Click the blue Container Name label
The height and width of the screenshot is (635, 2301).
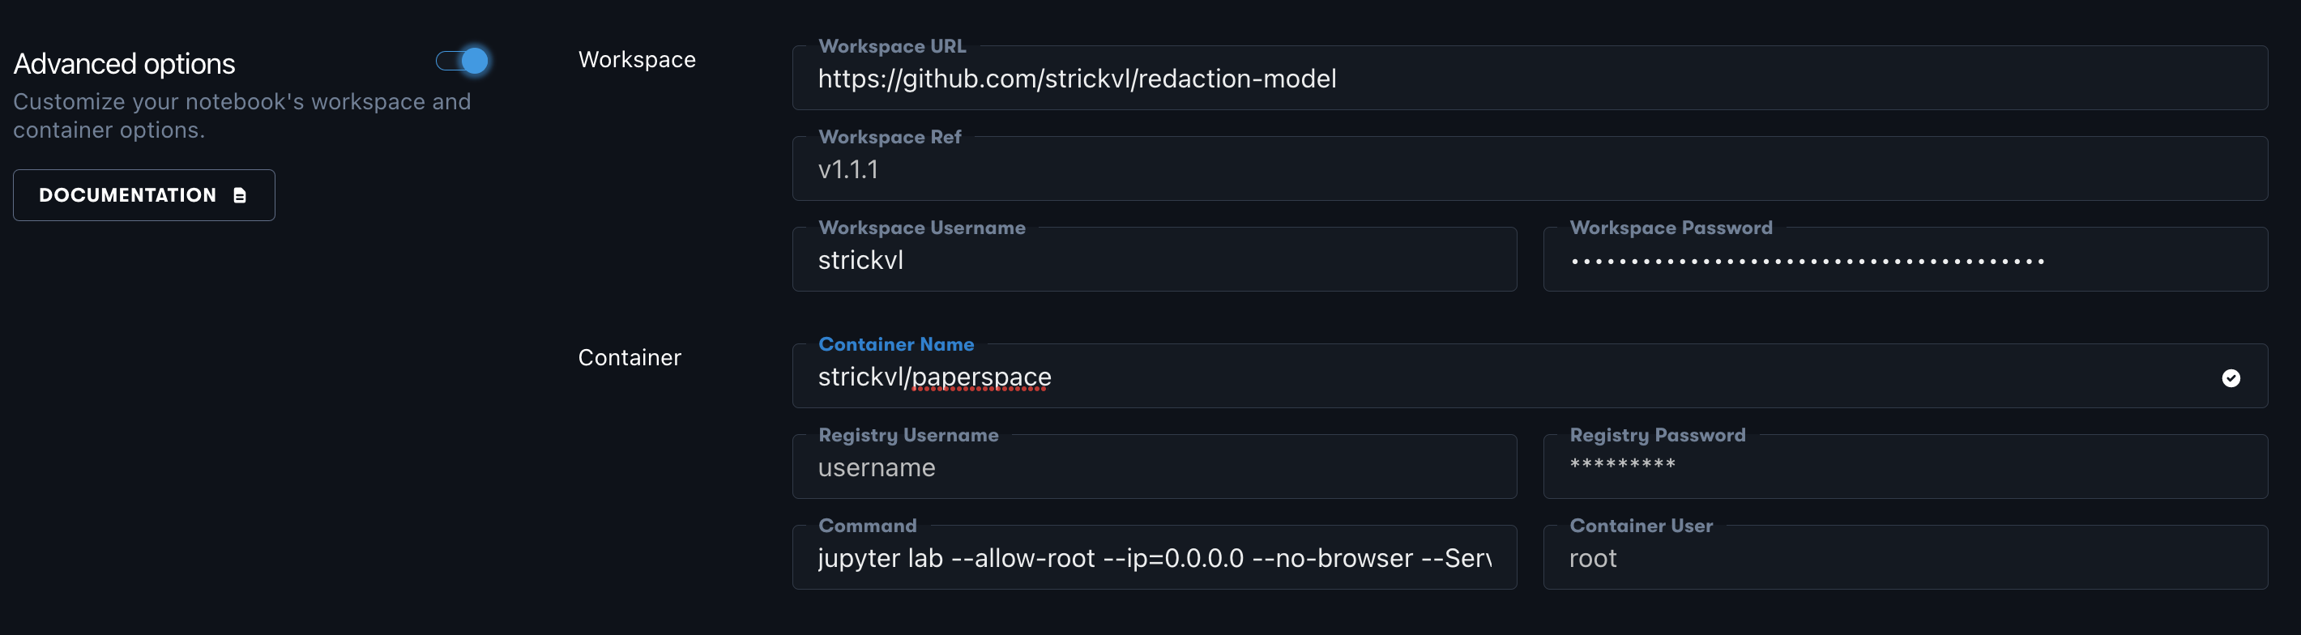click(x=895, y=345)
